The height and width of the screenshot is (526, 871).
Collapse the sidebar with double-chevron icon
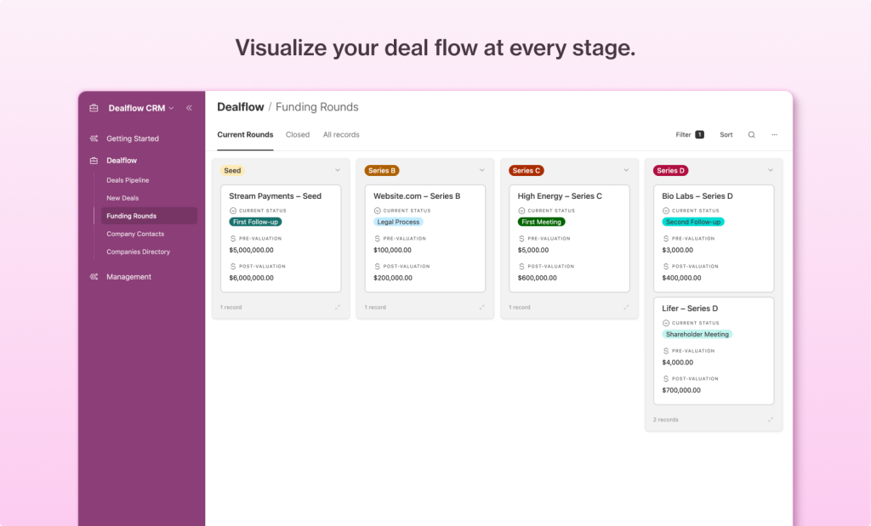tap(189, 108)
